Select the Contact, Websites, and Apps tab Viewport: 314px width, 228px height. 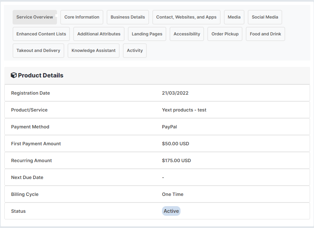click(186, 17)
